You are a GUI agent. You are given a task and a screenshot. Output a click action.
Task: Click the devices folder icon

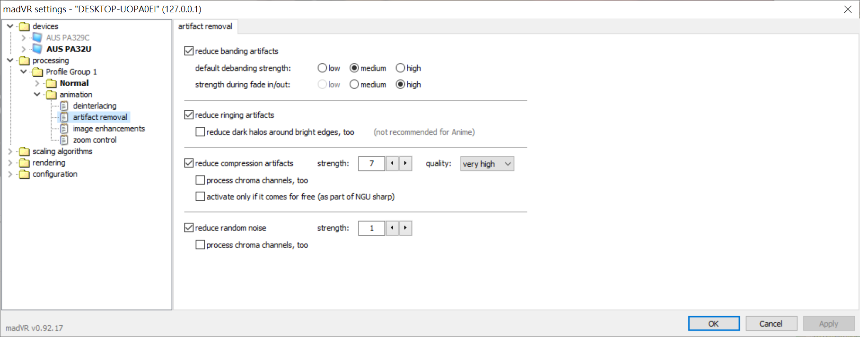[x=24, y=27]
